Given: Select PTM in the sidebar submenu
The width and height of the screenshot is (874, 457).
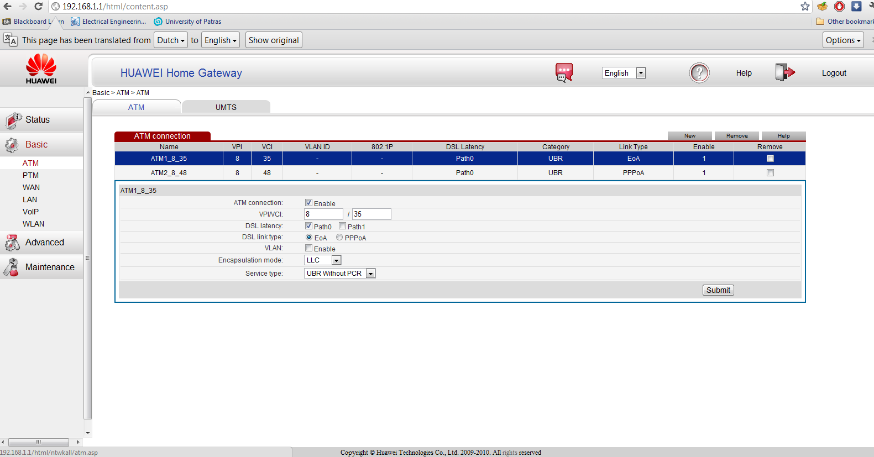Looking at the screenshot, I should [30, 175].
